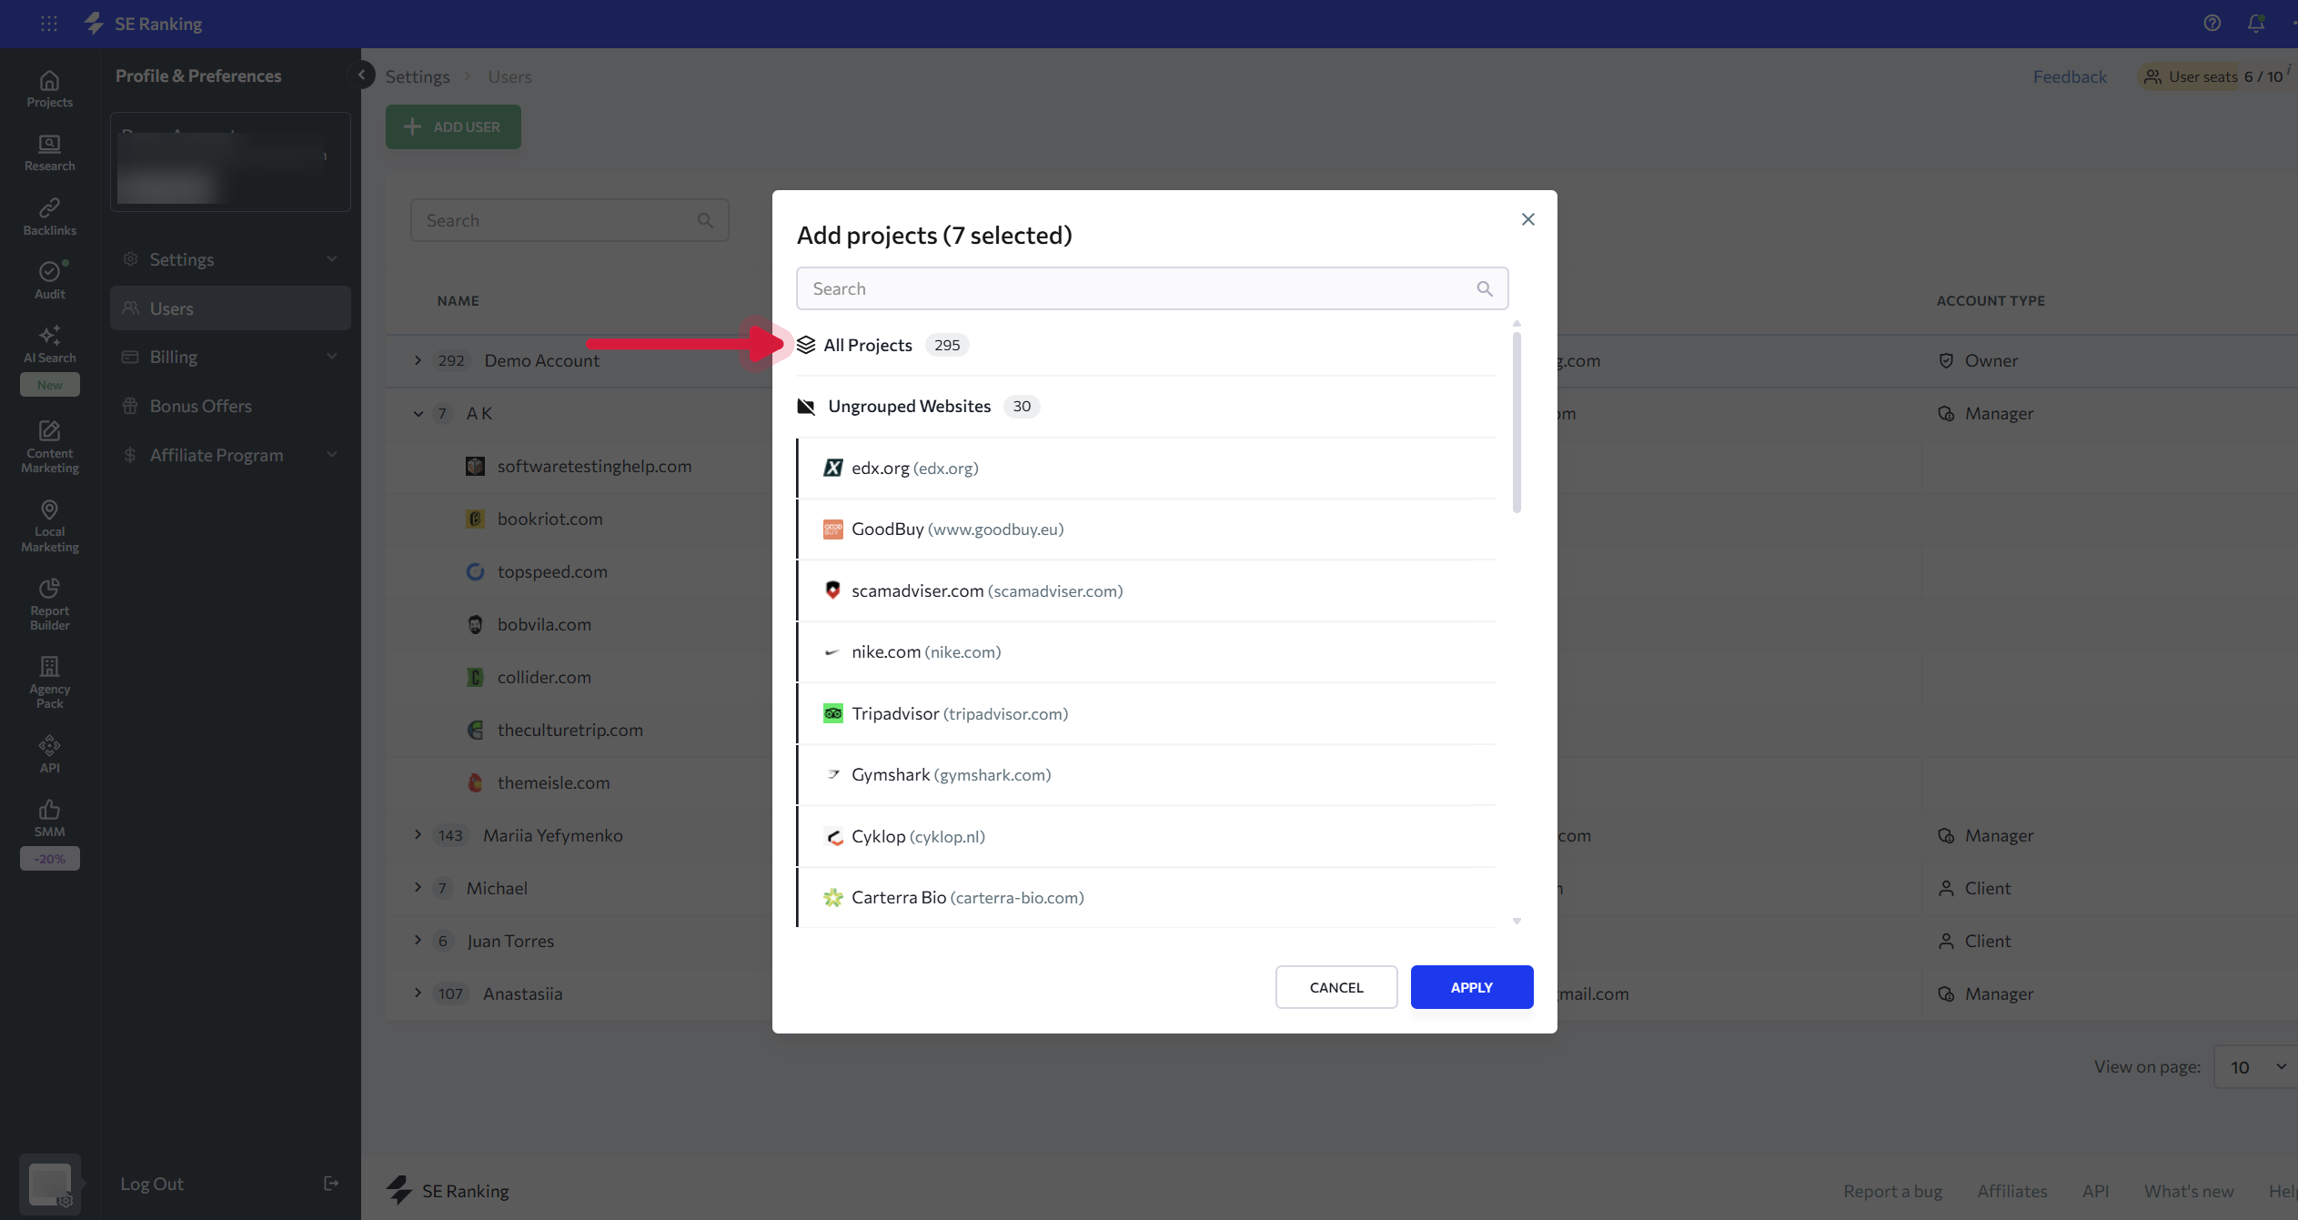
Task: Expand the Billing menu chevron
Action: (332, 357)
